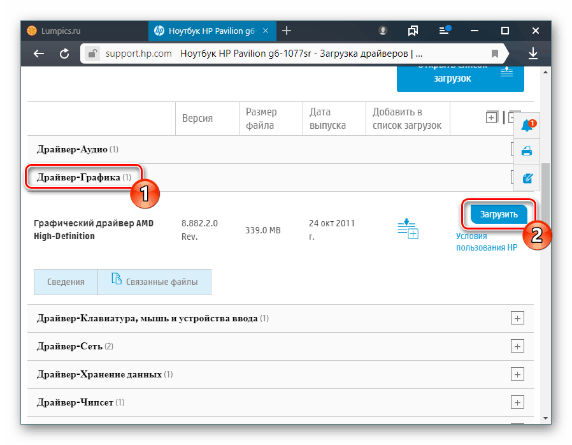Select the Ноутбук HP Pavilion g6 tab
Image resolution: width=572 pixels, height=445 pixels.
pos(212,31)
